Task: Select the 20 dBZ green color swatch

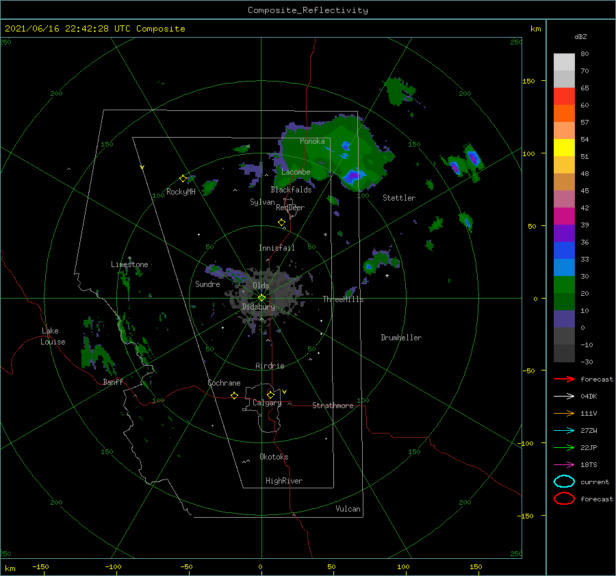Action: pyautogui.click(x=564, y=301)
